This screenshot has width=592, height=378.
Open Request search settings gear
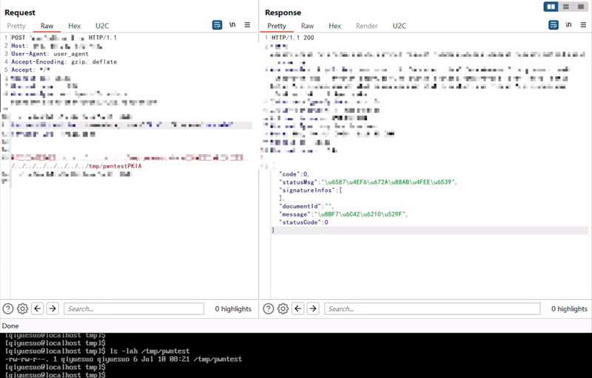(23, 309)
